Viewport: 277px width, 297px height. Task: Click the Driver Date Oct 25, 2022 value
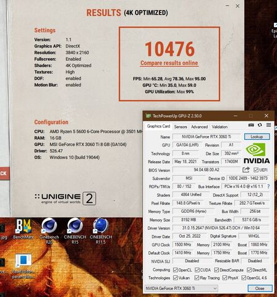[x=190, y=236]
